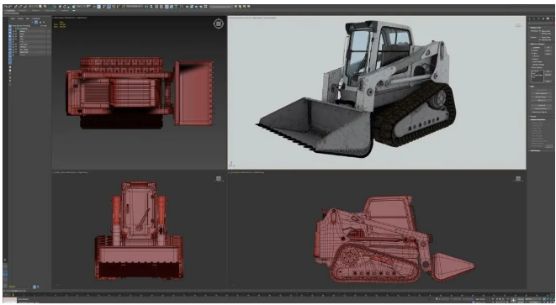Open Scene Explorer Edit menu
The image size is (556, 305).
27,18
